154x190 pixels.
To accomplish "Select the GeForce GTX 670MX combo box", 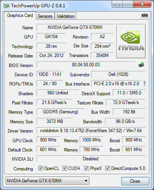I will click(47, 181).
